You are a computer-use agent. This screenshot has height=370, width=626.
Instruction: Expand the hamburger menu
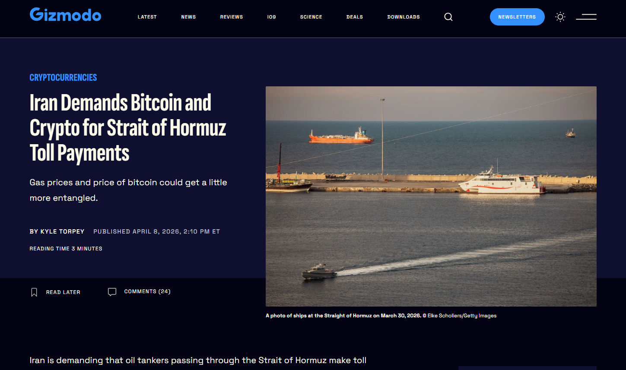pyautogui.click(x=586, y=17)
